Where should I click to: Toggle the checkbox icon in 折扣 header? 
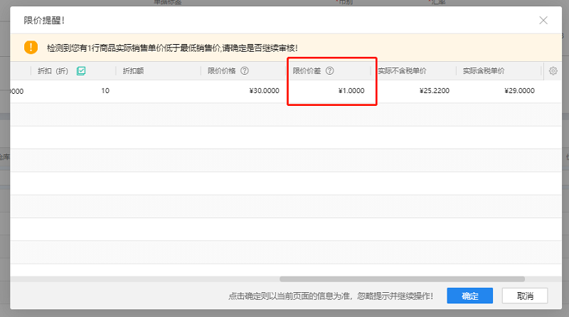[81, 71]
